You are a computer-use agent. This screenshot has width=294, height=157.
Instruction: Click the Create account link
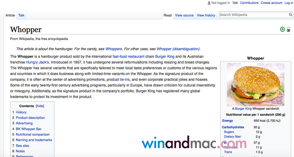[x=271, y=3]
